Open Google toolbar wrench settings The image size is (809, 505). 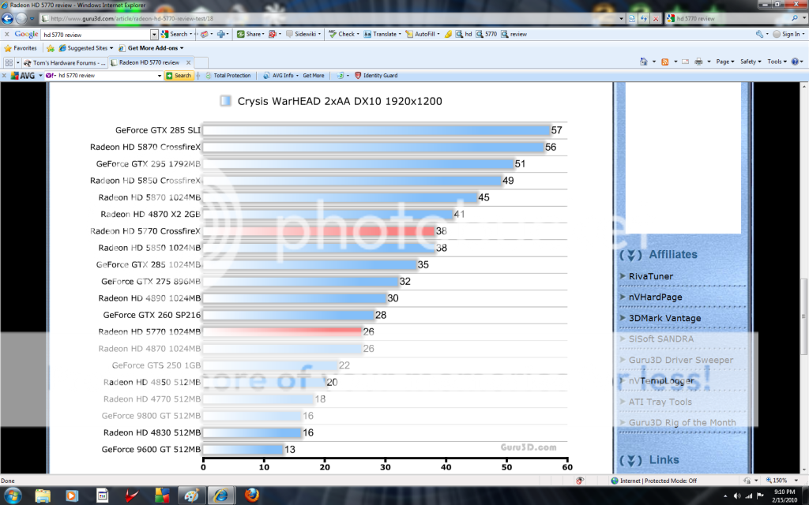(759, 34)
